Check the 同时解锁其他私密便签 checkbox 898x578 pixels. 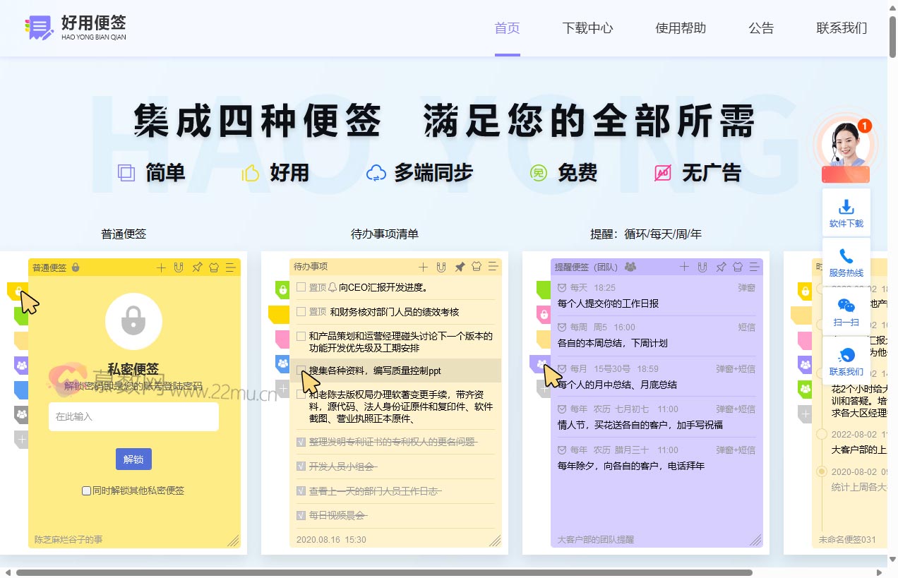point(86,490)
